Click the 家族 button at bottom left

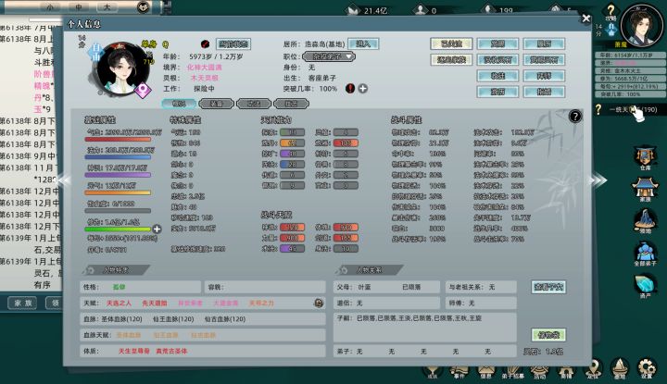tap(22, 303)
